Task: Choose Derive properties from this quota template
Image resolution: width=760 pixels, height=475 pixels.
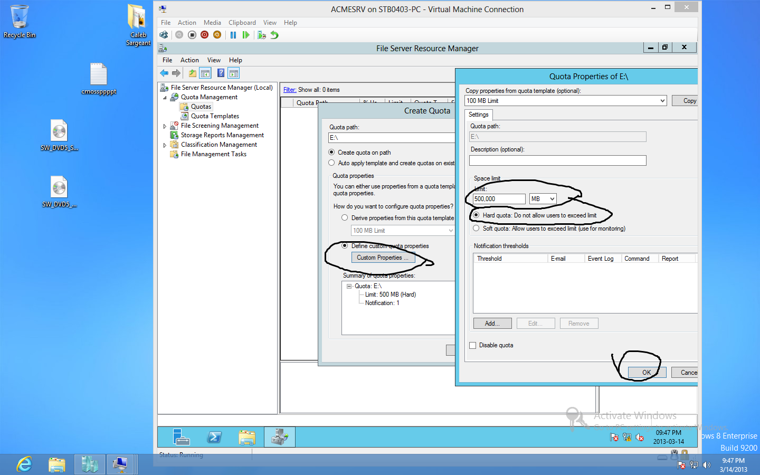Action: pyautogui.click(x=345, y=218)
